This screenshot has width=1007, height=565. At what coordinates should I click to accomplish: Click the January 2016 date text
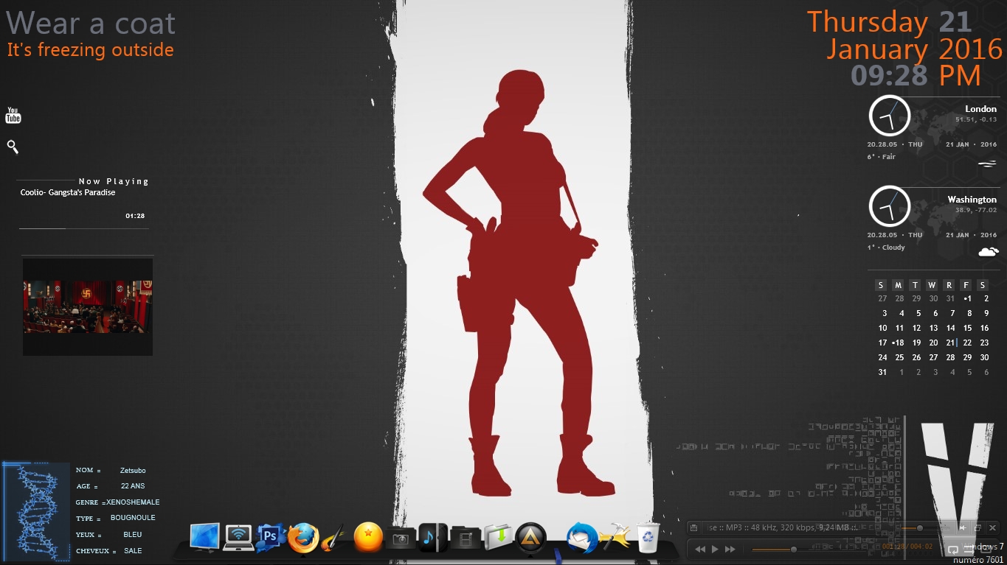click(914, 49)
